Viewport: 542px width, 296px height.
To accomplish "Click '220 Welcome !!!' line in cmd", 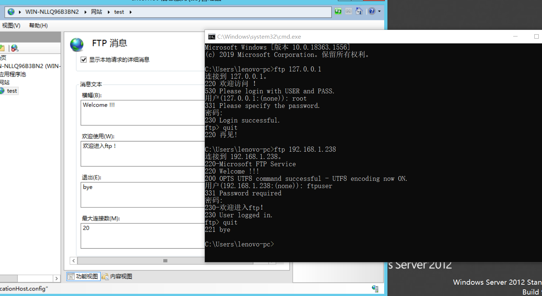I will point(232,171).
